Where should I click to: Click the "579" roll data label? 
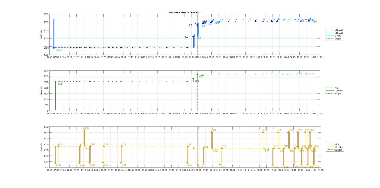214,130
